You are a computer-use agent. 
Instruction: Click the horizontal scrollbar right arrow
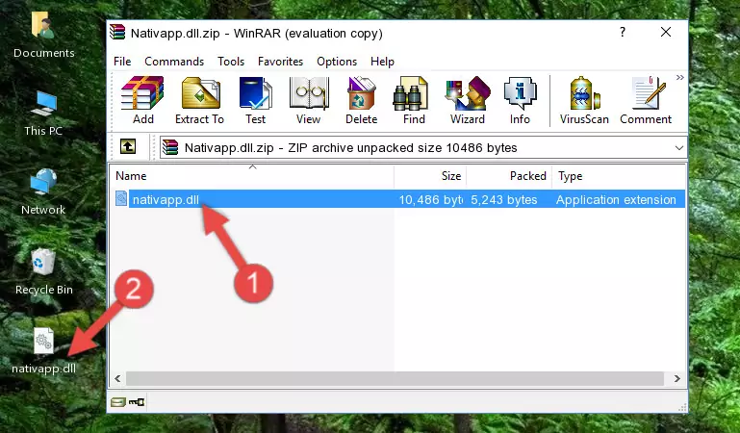tap(677, 378)
